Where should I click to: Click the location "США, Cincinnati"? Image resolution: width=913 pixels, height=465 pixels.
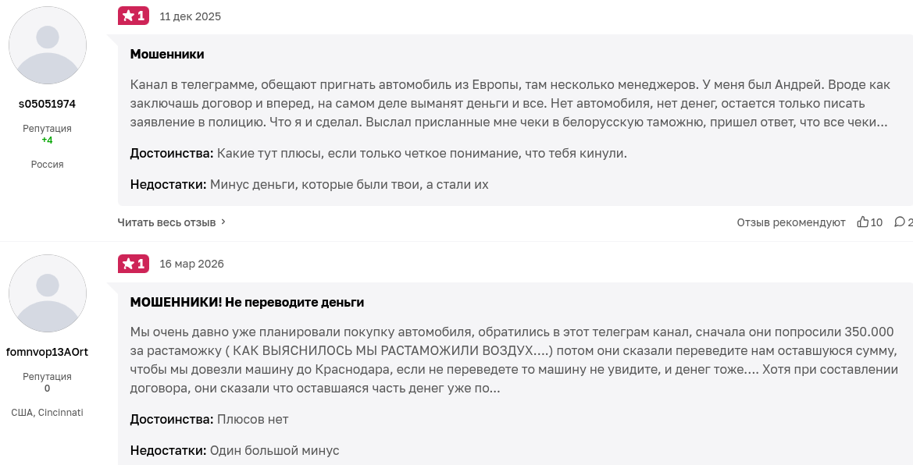point(47,412)
